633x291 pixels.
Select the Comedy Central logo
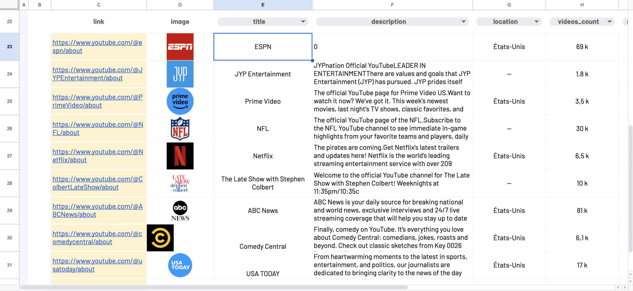coord(160,238)
